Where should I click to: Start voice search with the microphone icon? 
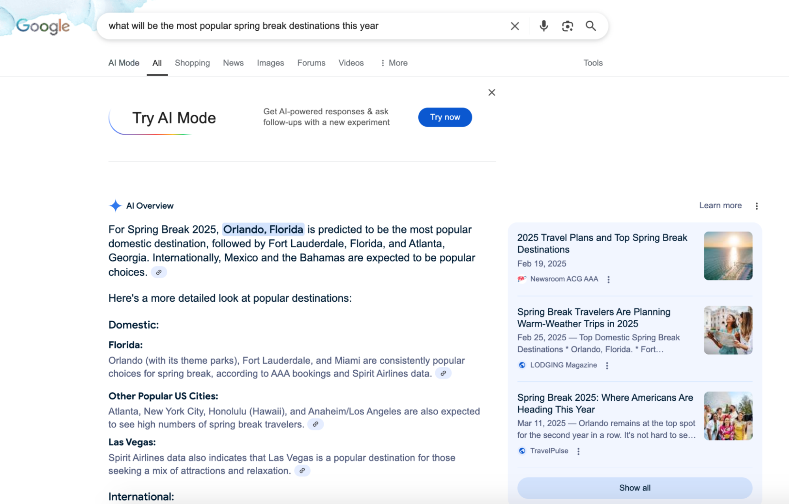coord(543,26)
